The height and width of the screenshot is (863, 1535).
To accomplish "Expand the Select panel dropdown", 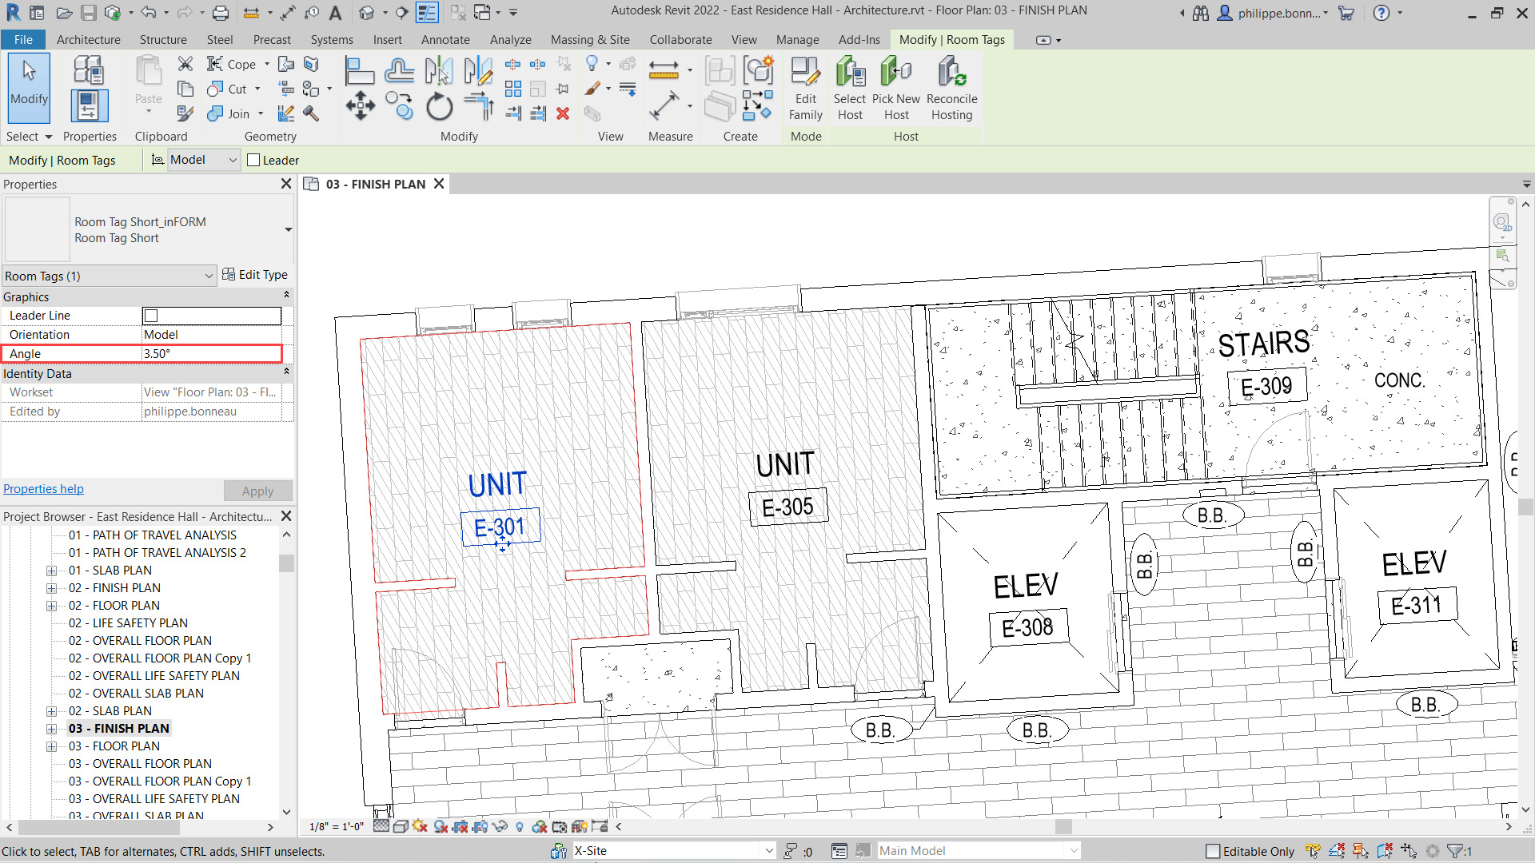I will coord(29,137).
